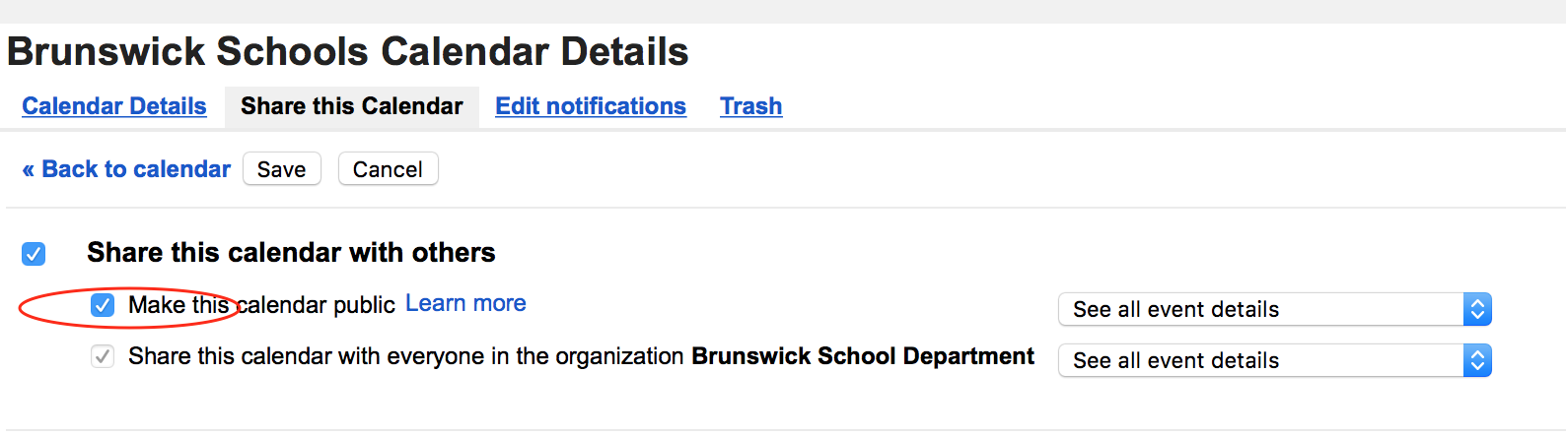Save the calendar sharing settings
The height and width of the screenshot is (435, 1566).
tap(282, 169)
